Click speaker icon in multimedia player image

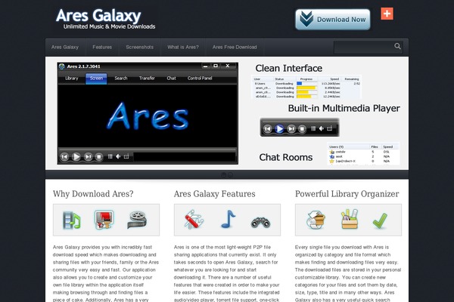[321, 128]
